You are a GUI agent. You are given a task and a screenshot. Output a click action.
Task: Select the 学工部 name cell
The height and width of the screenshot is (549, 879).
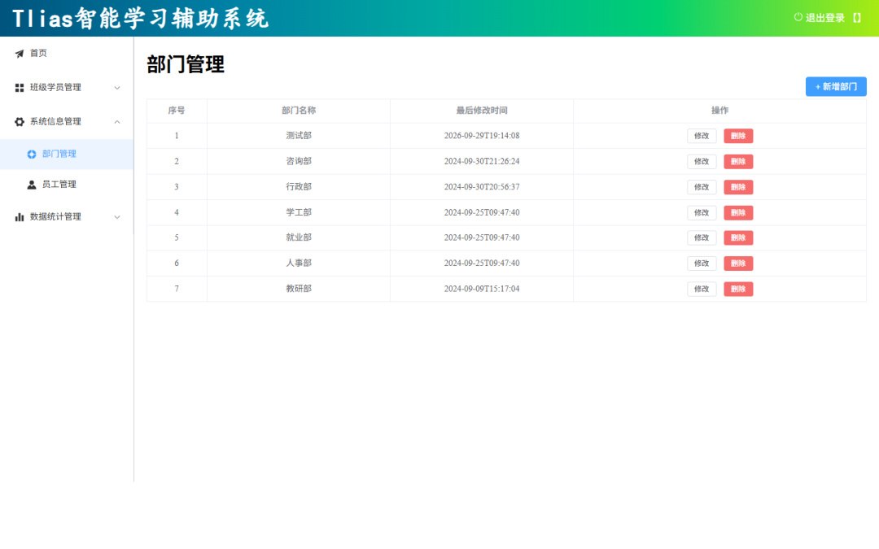click(299, 212)
